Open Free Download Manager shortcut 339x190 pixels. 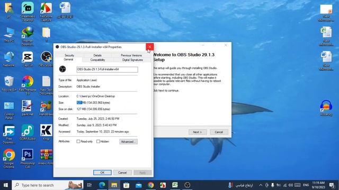tap(9, 134)
